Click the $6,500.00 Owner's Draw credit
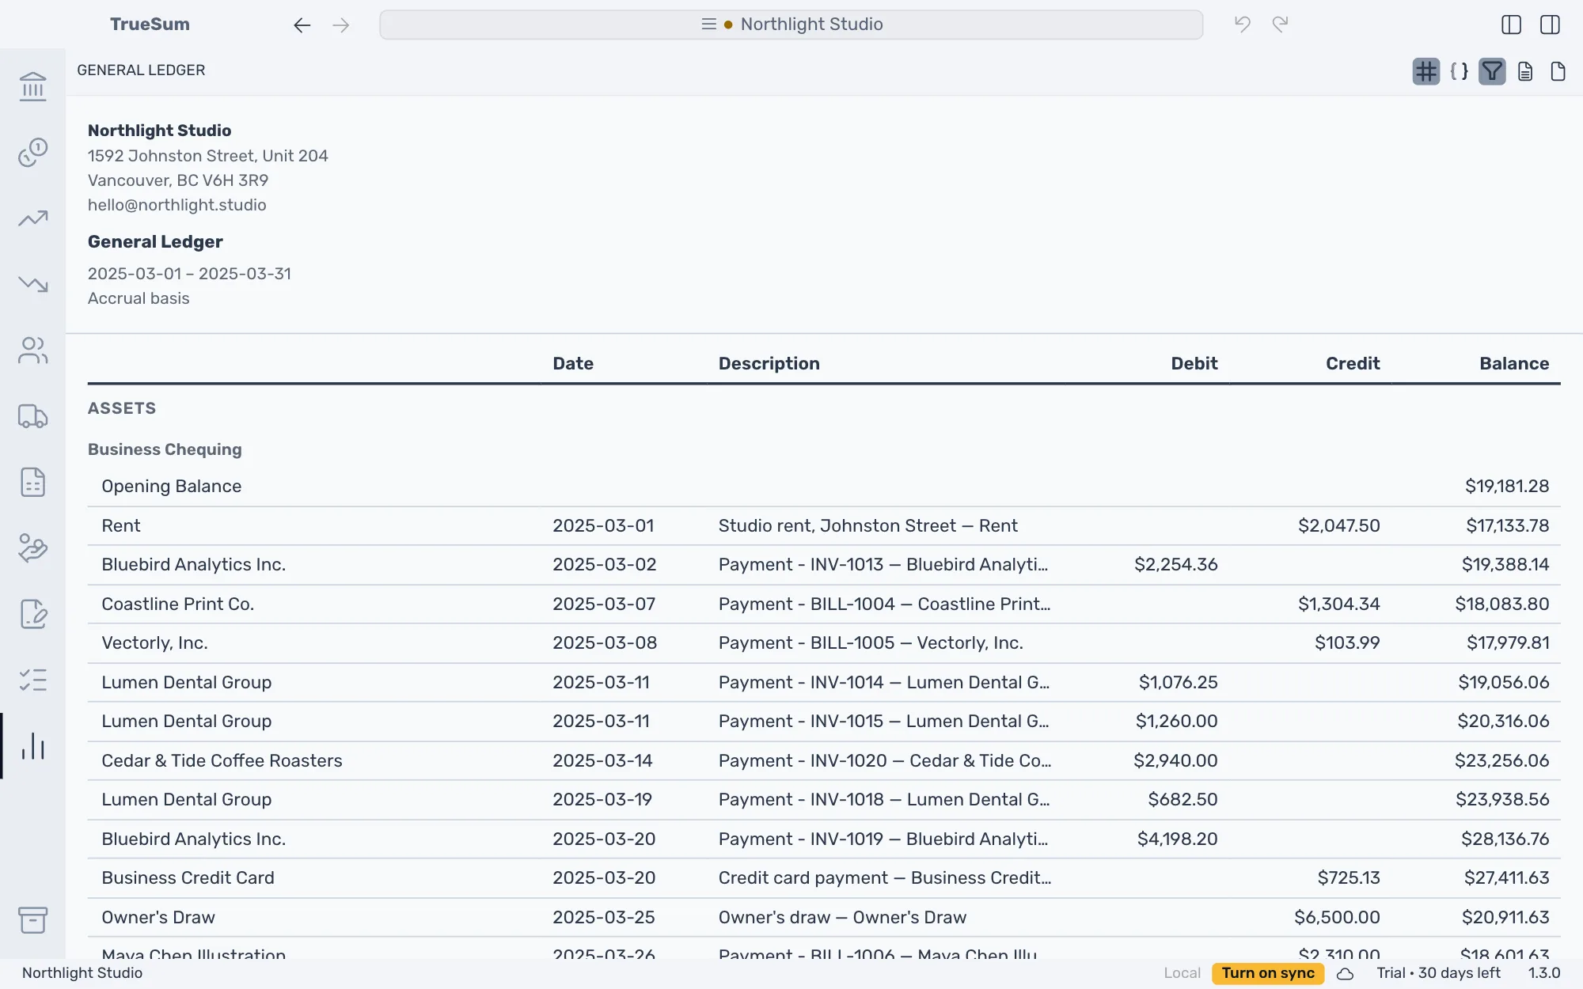The image size is (1583, 989). 1337,918
